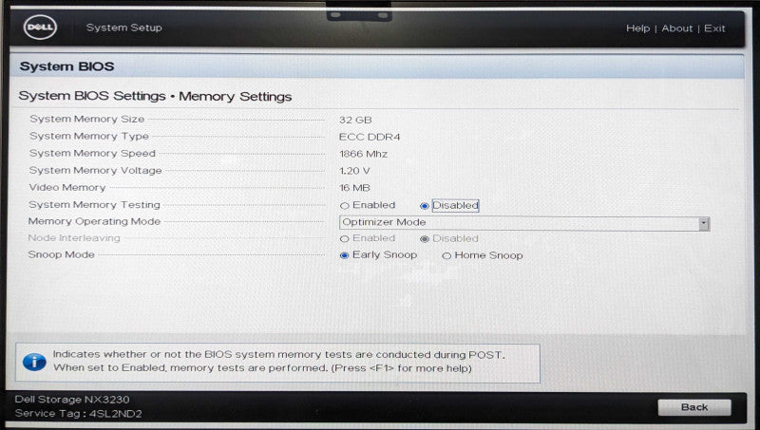
Task: Click the 1.20 V value
Action: coord(354,171)
